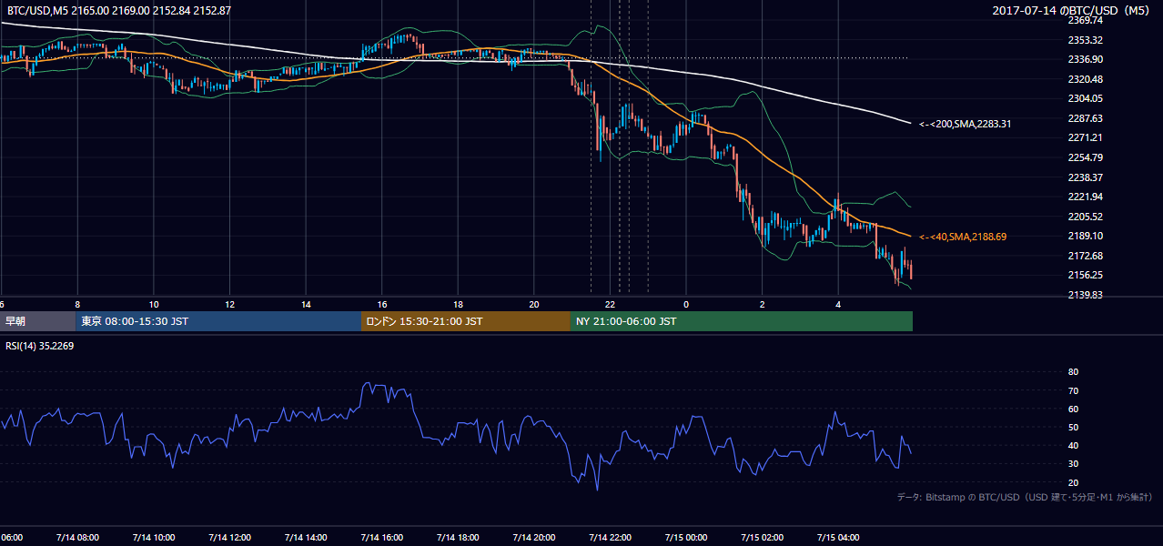Image resolution: width=1163 pixels, height=546 pixels.
Task: Click the NY 21:00-06:00 JST session bar
Action: [x=742, y=321]
